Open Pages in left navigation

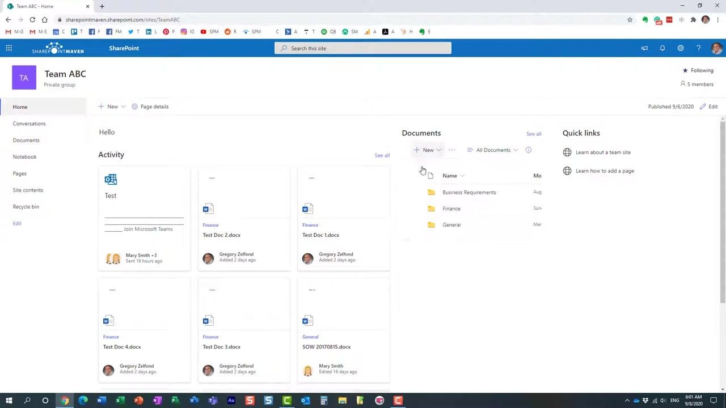(x=19, y=173)
